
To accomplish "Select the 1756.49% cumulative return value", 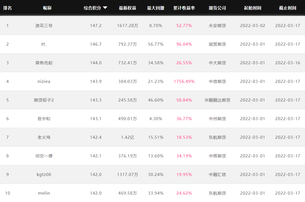I will 184,81.
